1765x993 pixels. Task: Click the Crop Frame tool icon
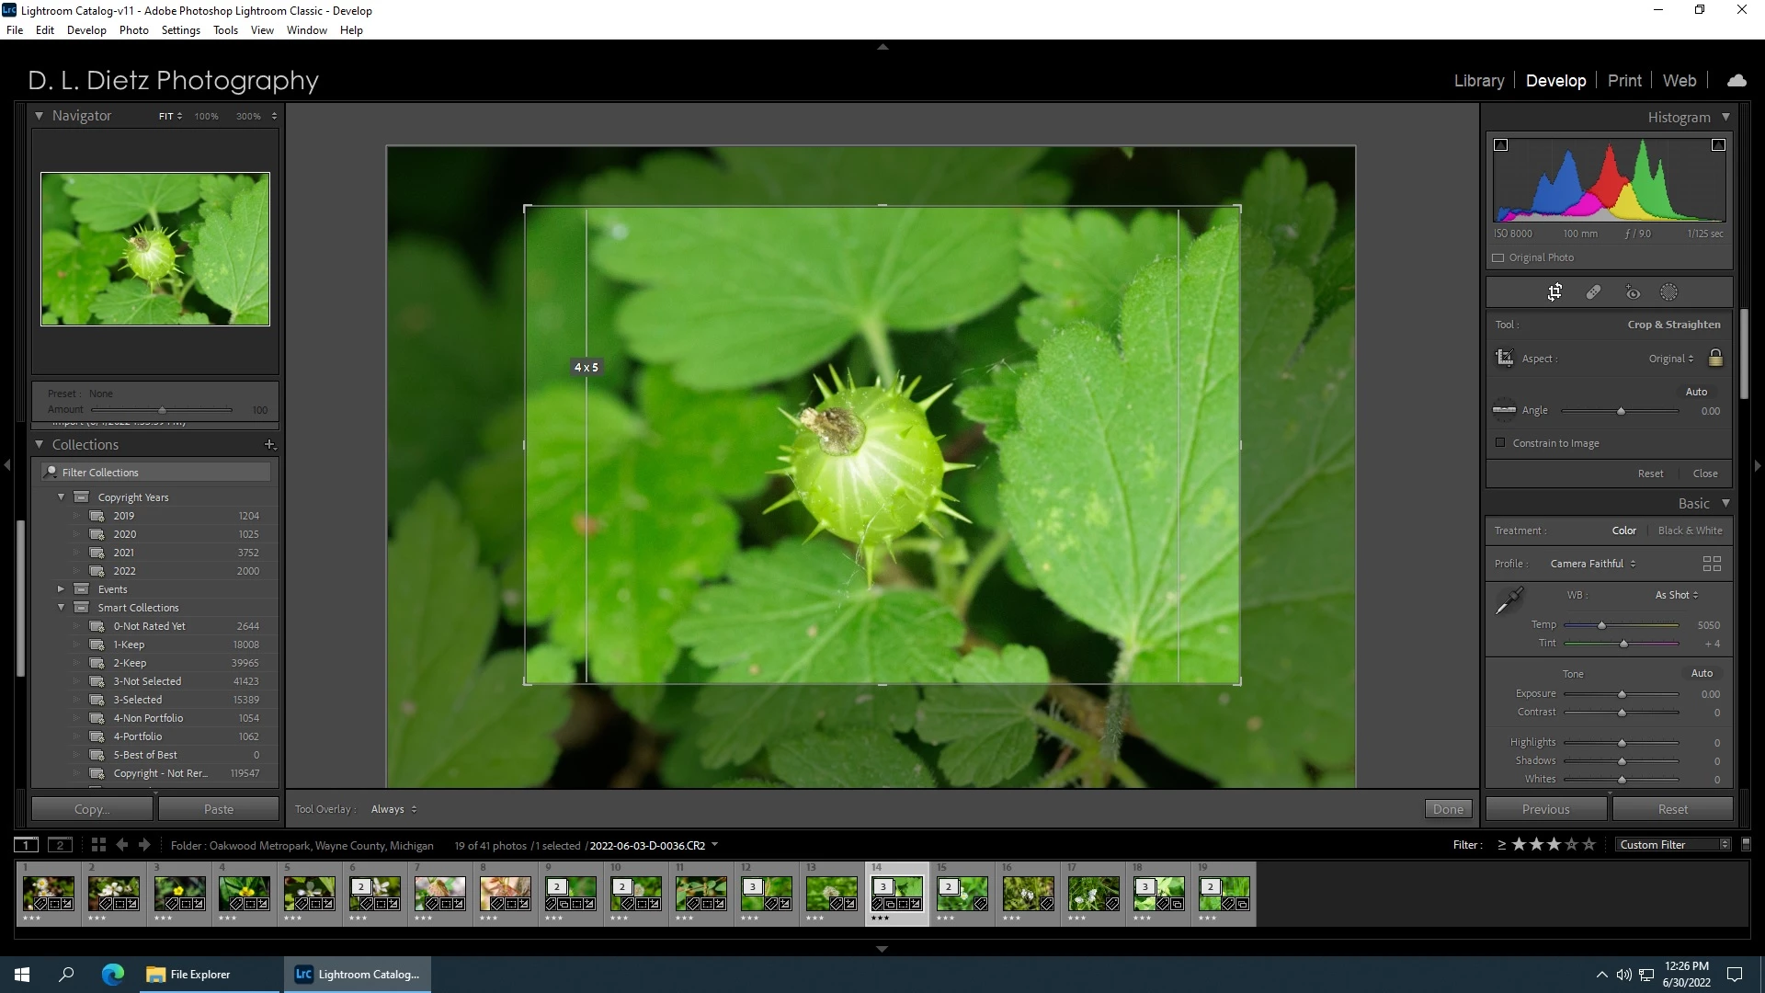[x=1505, y=358]
